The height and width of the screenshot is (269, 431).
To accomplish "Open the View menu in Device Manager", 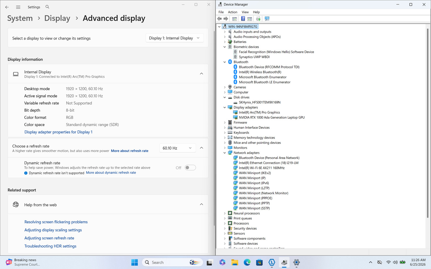I will pyautogui.click(x=245, y=12).
